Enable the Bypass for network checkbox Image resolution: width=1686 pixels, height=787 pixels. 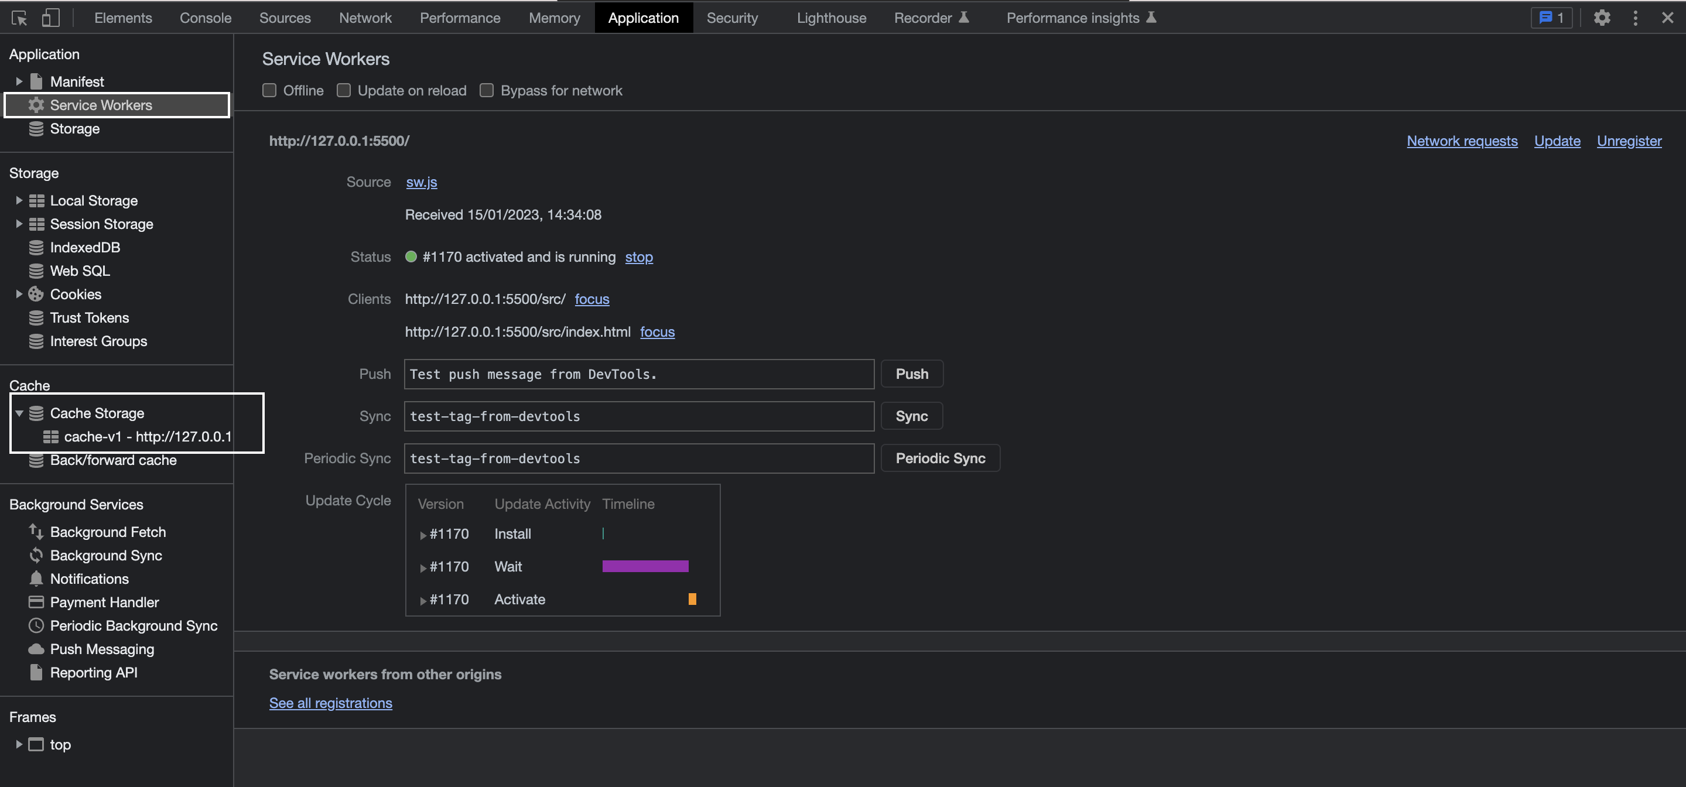[x=486, y=90]
